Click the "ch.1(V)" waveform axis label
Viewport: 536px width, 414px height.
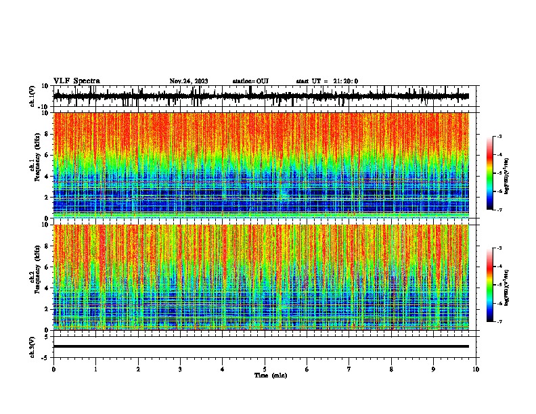click(x=32, y=96)
